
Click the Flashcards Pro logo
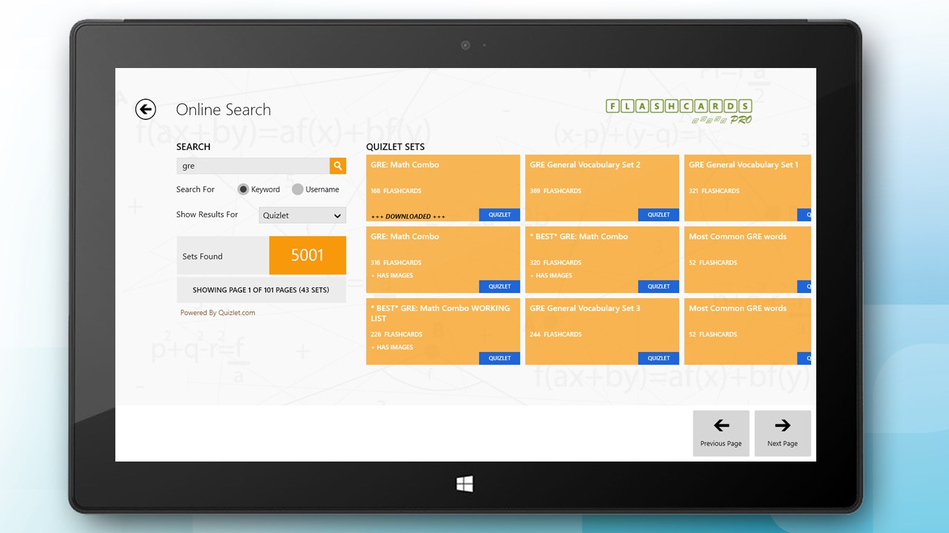tap(677, 111)
